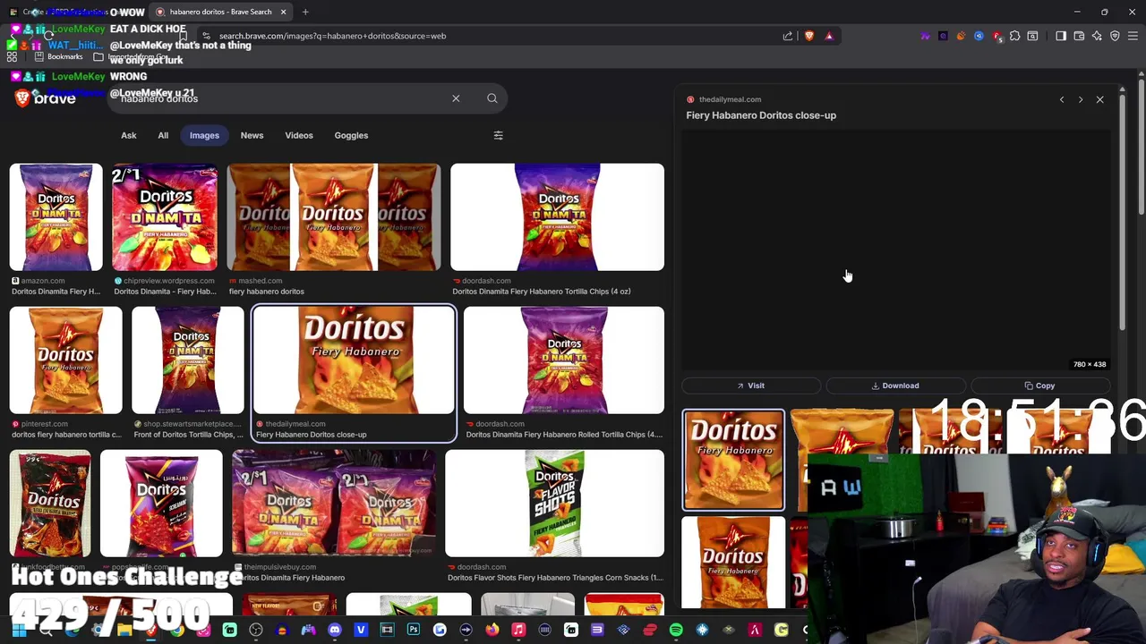The width and height of the screenshot is (1146, 644).
Task: Open the amazon.com Doritos Dinamita thumbnail
Action: click(x=56, y=217)
